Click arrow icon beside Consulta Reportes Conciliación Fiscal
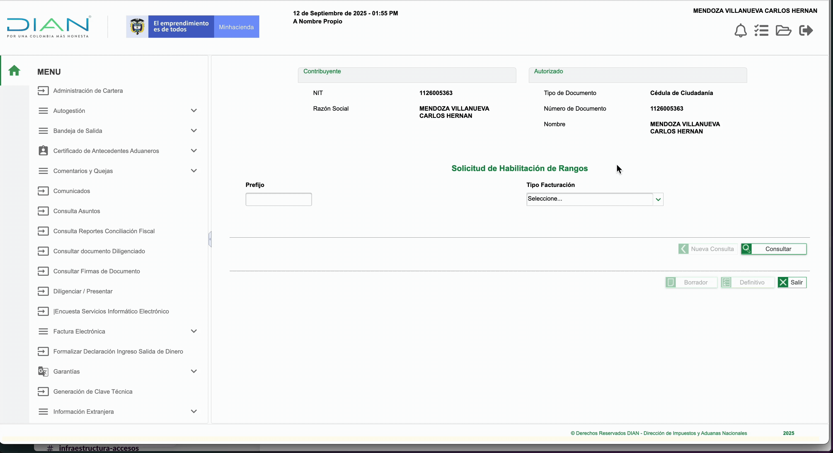 (x=43, y=231)
